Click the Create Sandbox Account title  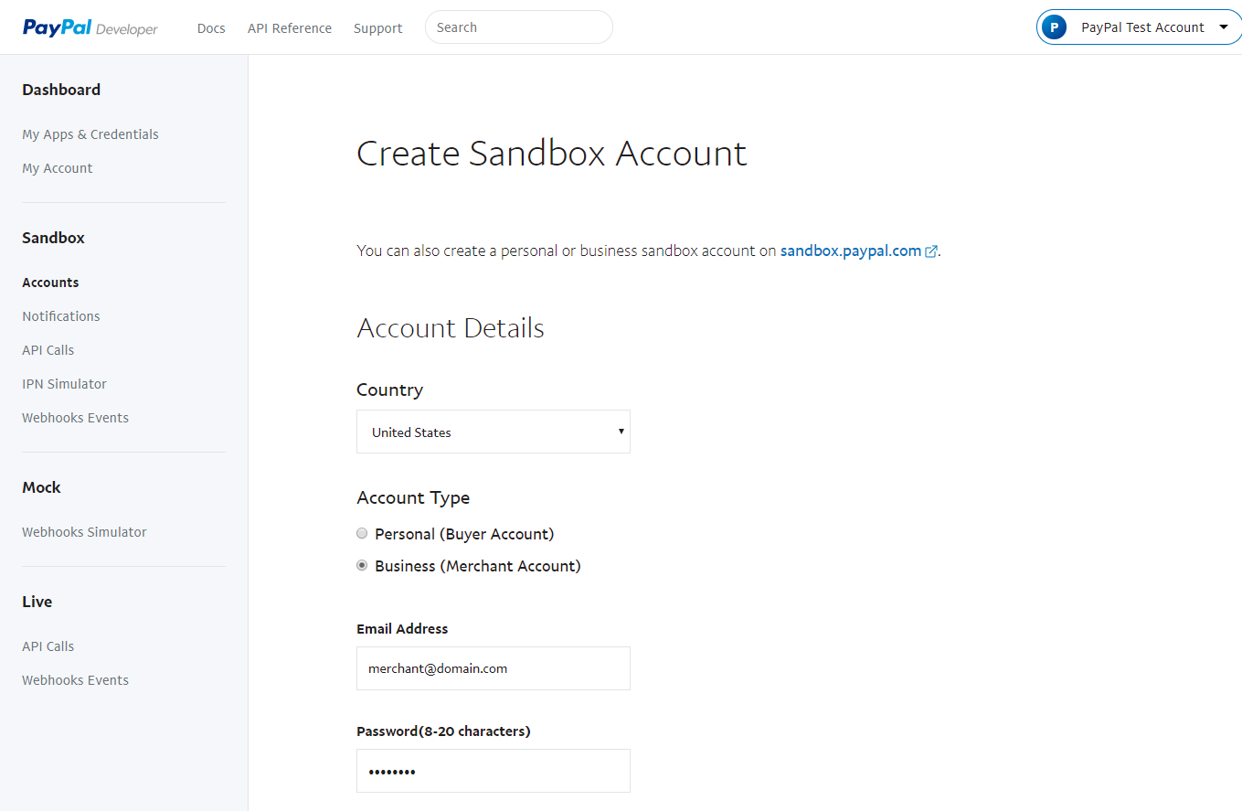[x=552, y=153]
